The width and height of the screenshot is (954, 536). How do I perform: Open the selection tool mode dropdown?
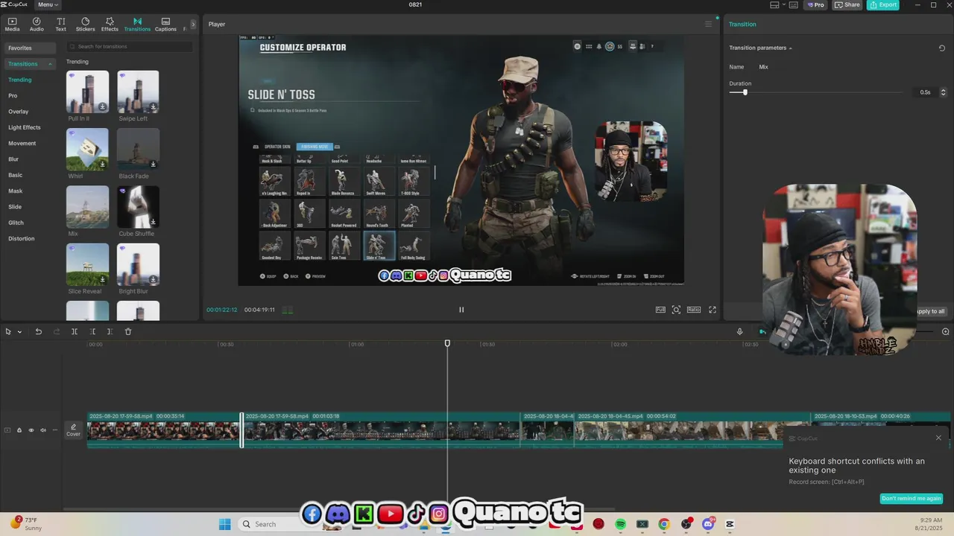[x=19, y=332]
